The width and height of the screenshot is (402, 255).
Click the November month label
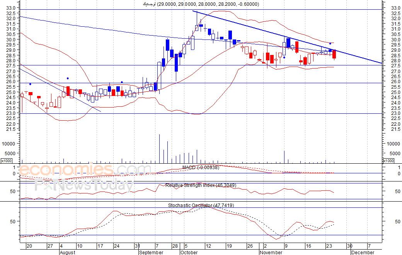coord(271,252)
